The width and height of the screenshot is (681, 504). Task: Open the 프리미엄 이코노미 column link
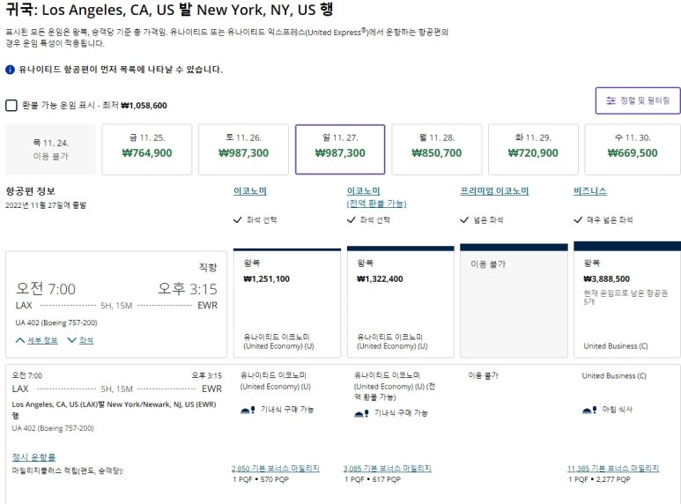click(494, 190)
